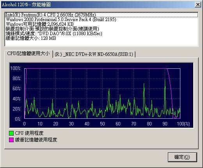Viewport: 203px width, 168px height.
Task: Click the CPU 使用程度 legend label
Action: [x=29, y=133]
